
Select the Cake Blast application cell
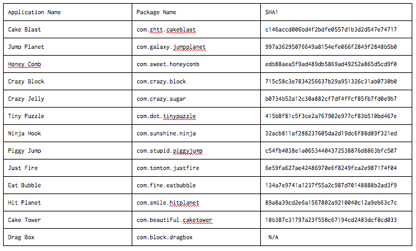click(67, 30)
